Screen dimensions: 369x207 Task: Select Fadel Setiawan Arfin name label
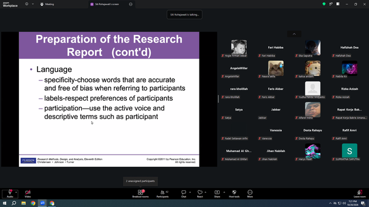(x=235, y=139)
